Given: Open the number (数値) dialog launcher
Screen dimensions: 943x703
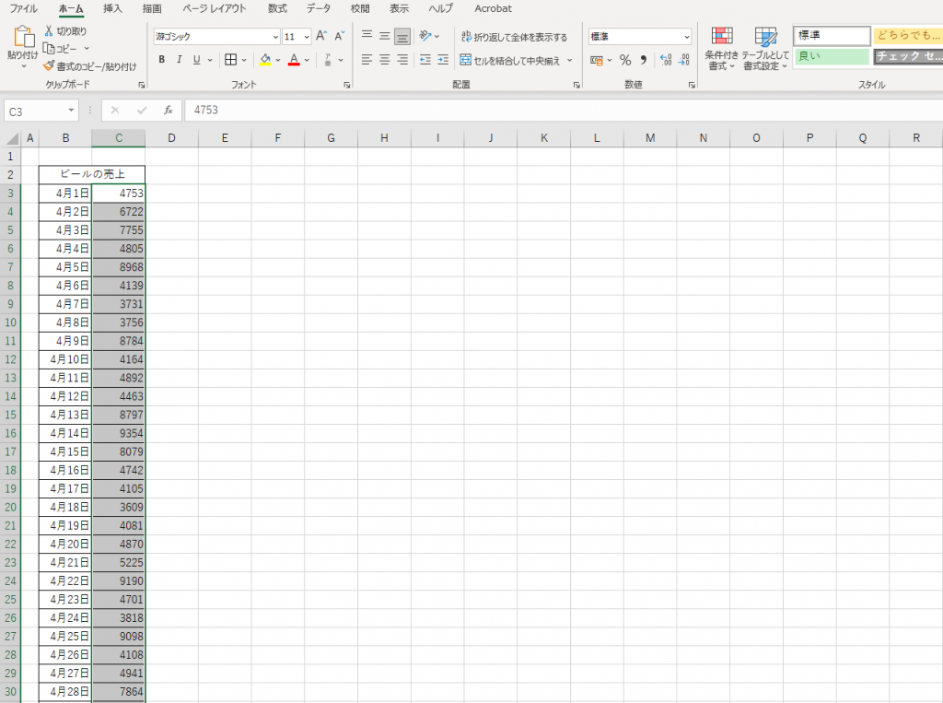Looking at the screenshot, I should (x=692, y=85).
